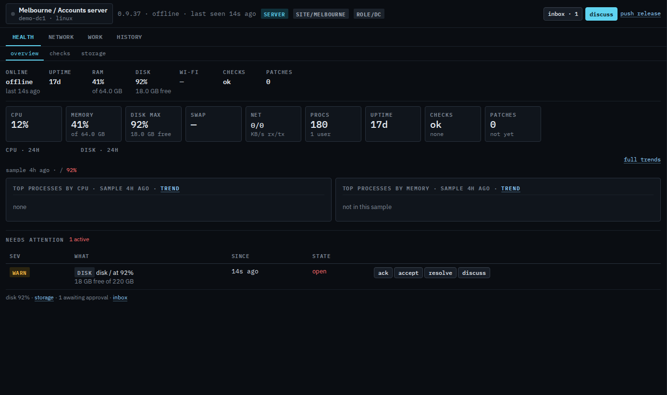Follow the storage link in footer line
This screenshot has height=395, width=667.
44,297
